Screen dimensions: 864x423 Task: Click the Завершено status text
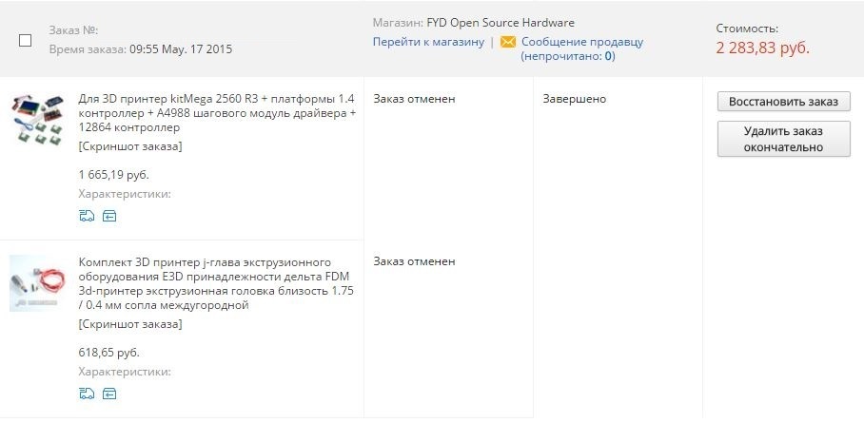coord(575,99)
